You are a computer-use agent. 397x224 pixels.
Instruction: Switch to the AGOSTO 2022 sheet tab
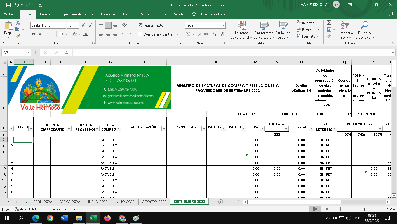click(154, 202)
